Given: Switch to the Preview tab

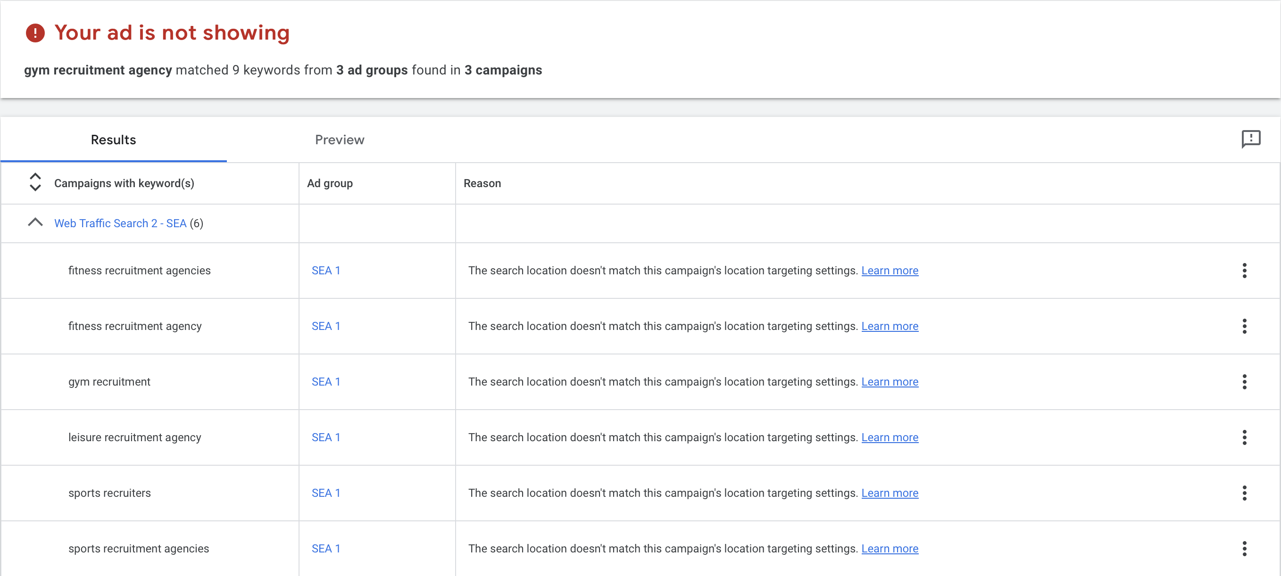Looking at the screenshot, I should [x=340, y=140].
